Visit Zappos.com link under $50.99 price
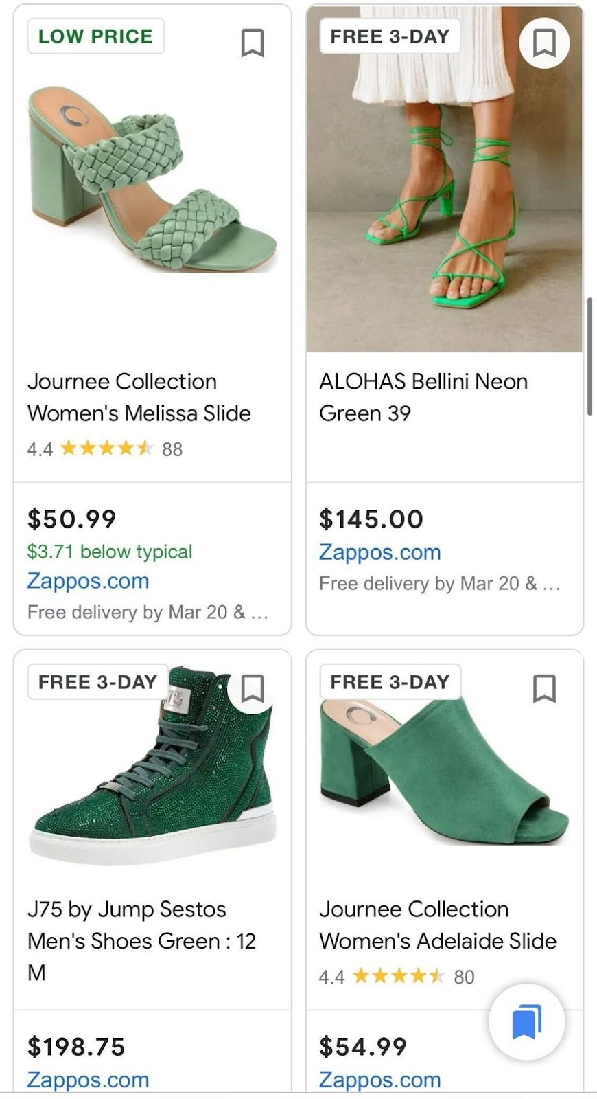Screen dimensions: 597x1099 click(88, 581)
